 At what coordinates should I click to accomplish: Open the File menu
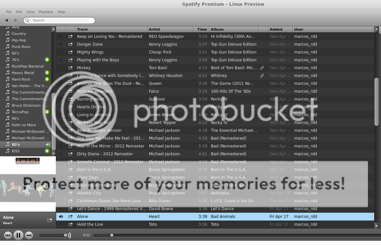8,12
